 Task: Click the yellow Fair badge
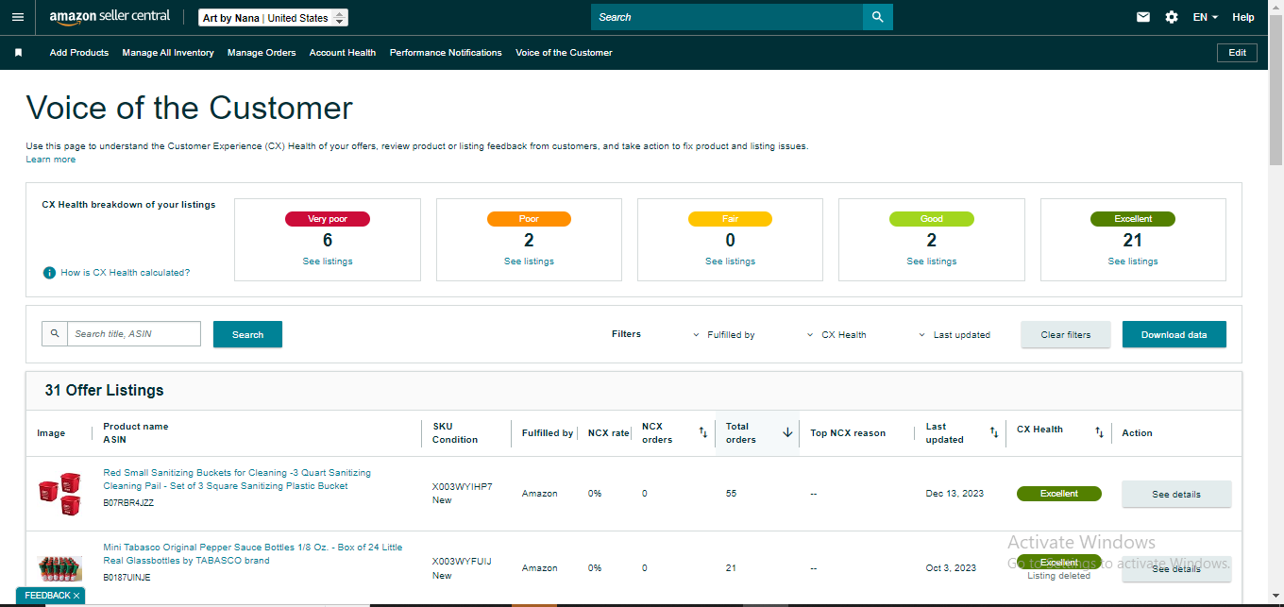point(730,219)
